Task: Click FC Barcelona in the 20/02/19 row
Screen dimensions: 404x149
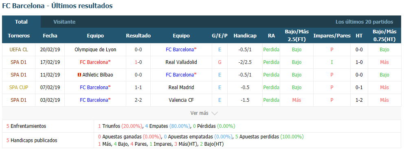Action: 181,50
